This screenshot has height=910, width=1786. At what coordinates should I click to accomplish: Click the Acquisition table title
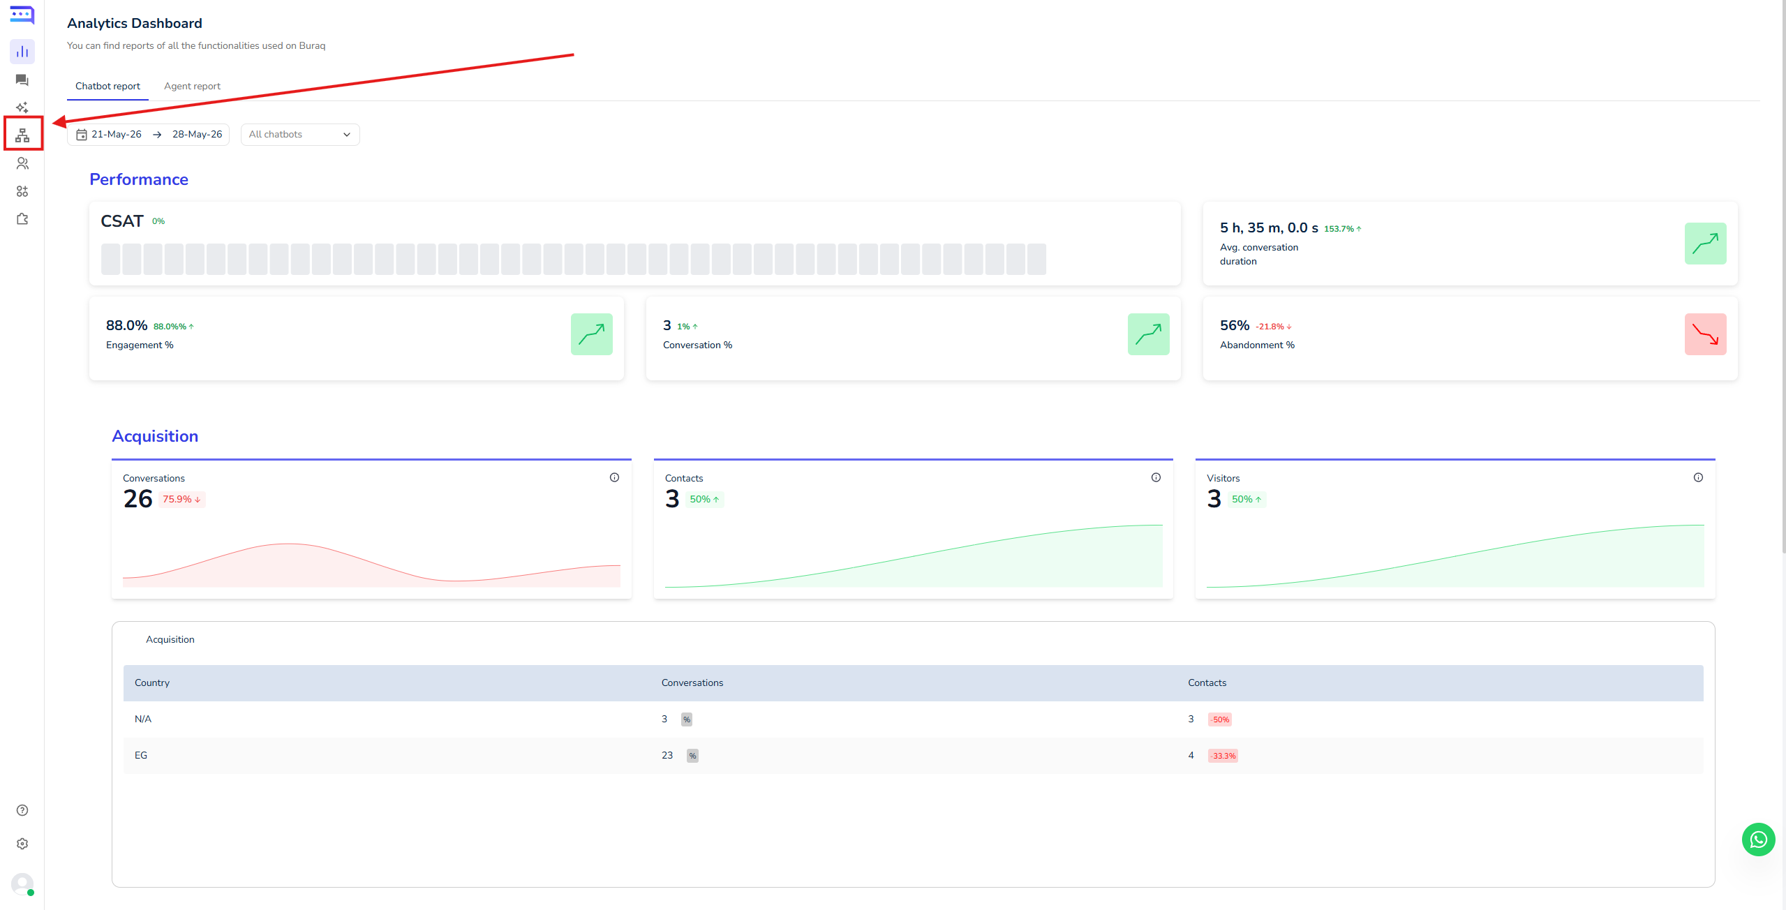click(x=170, y=640)
